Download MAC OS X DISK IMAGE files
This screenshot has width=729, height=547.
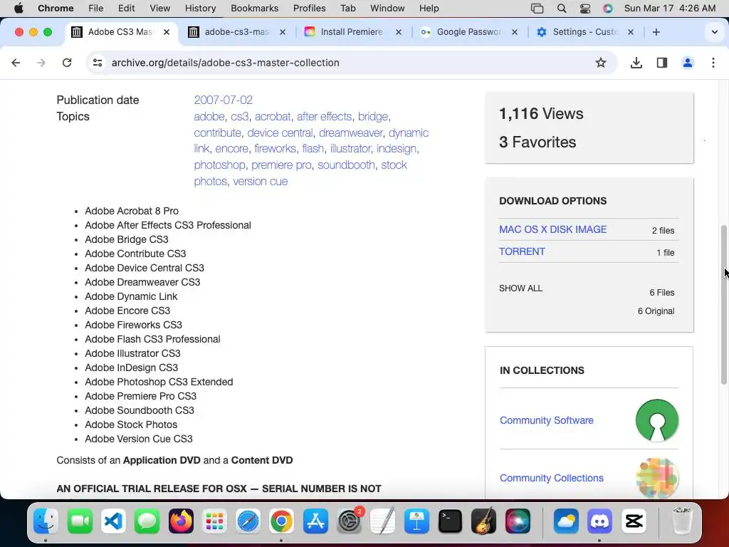click(552, 229)
